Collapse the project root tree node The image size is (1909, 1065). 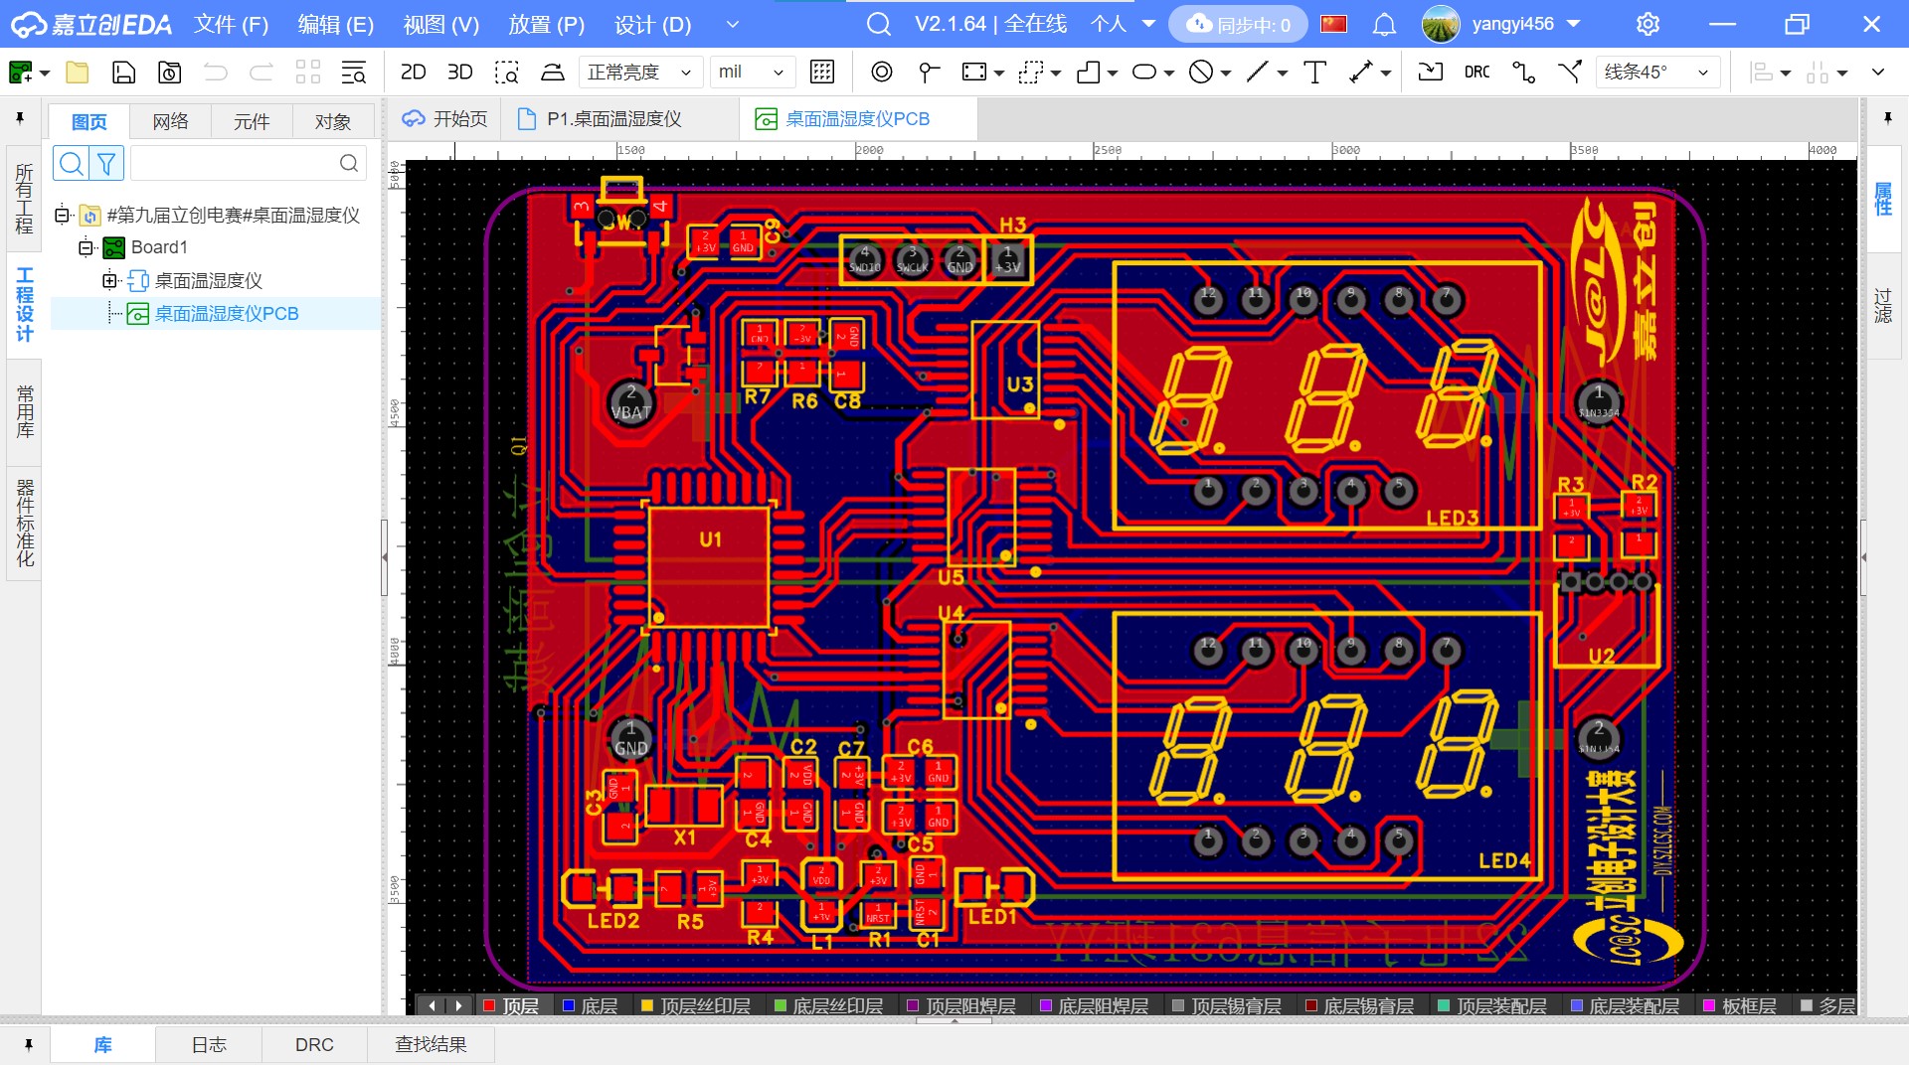[x=62, y=215]
